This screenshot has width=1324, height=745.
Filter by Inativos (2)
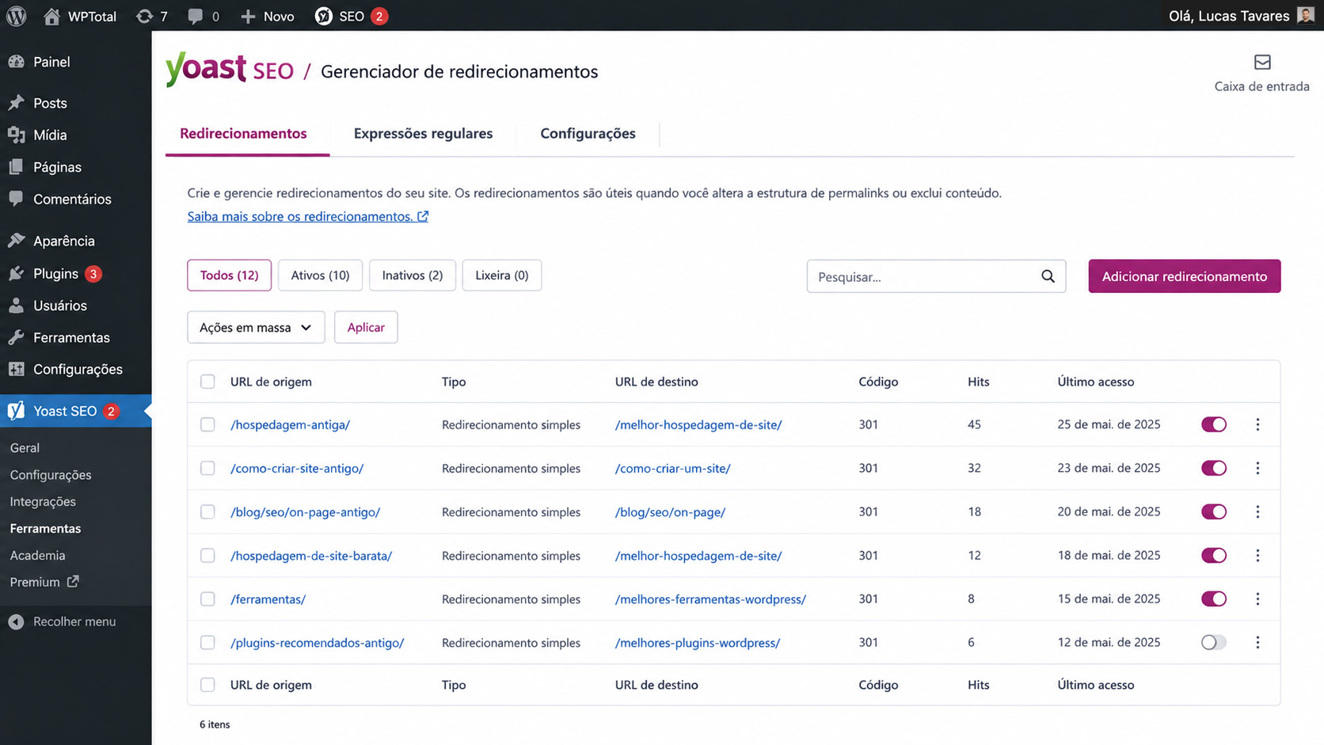[413, 275]
